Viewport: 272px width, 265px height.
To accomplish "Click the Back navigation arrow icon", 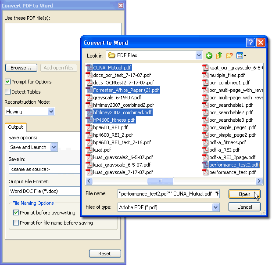I will click(x=209, y=55).
